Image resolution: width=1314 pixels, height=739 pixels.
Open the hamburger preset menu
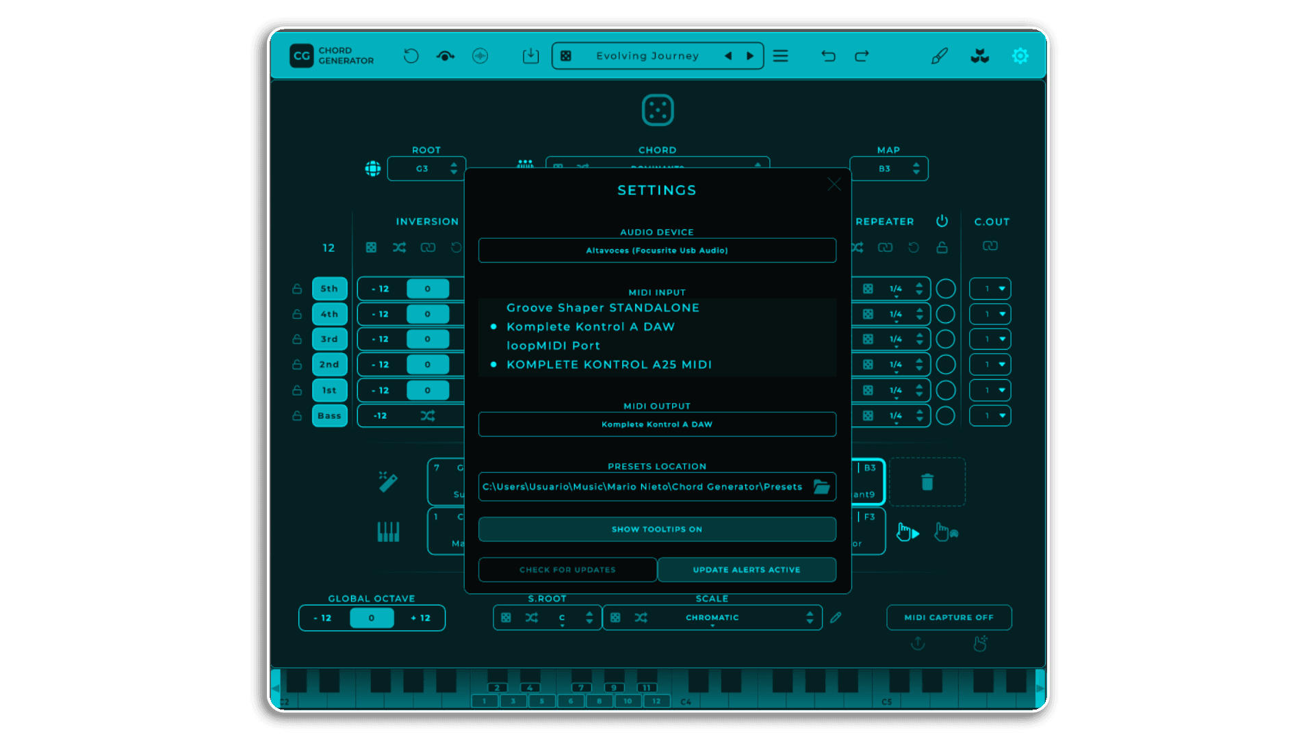point(780,55)
